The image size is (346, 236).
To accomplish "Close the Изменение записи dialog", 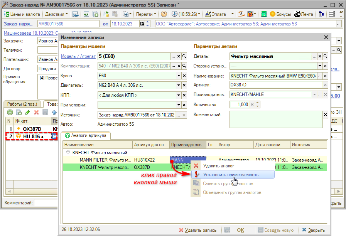I will click(x=326, y=37).
